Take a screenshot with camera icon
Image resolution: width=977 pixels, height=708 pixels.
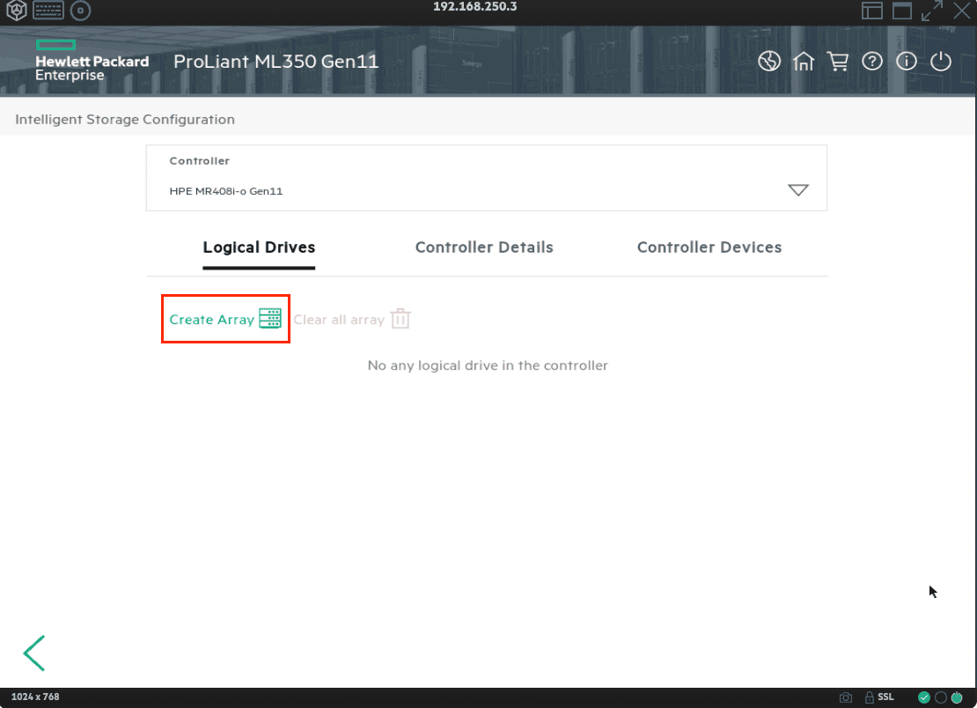[x=846, y=697]
